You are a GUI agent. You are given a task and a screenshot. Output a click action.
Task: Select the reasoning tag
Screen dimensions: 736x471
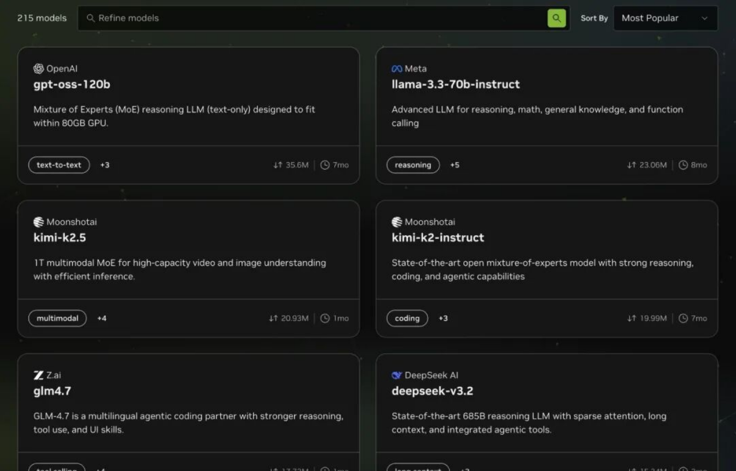point(413,165)
